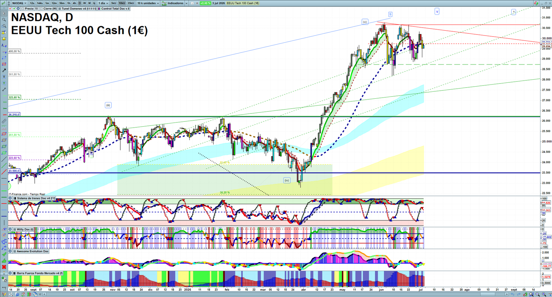Choose the red diagonal line tool
The width and height of the screenshot is (552, 297).
point(4,171)
